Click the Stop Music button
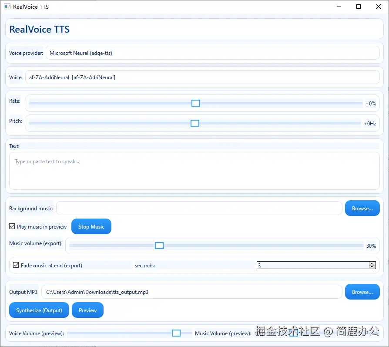389x347 pixels. (x=91, y=226)
